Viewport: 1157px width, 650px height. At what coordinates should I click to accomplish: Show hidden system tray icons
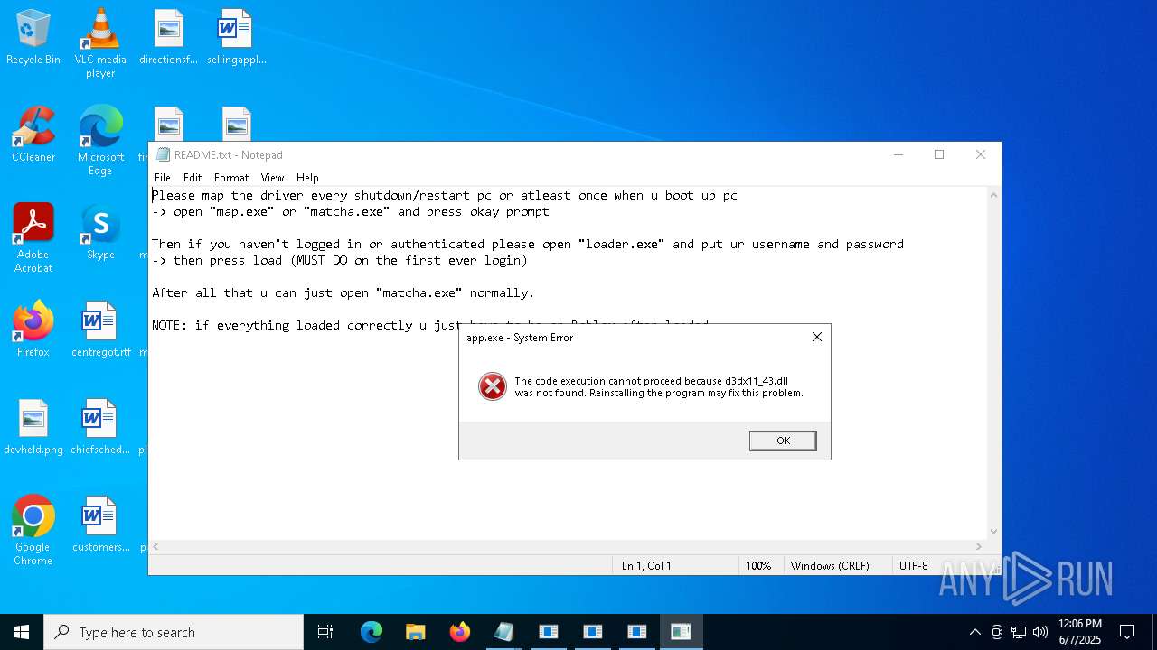[974, 632]
